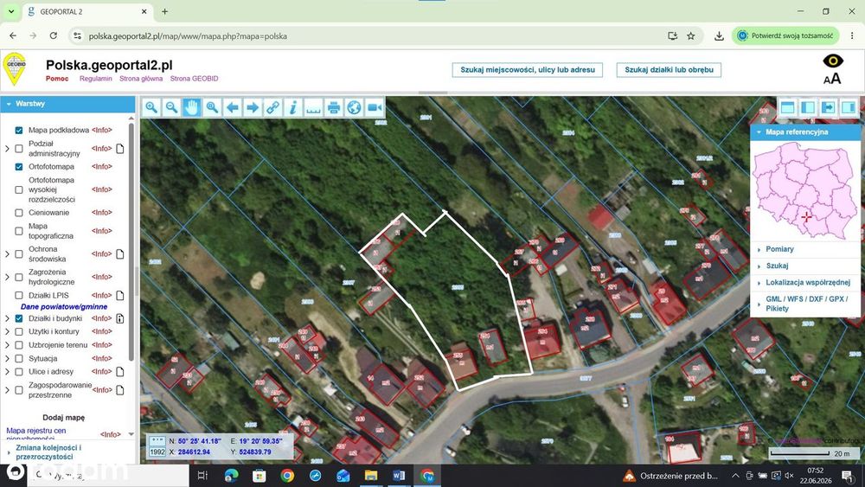Open document icon next to Ulice i adresy

coord(119,371)
